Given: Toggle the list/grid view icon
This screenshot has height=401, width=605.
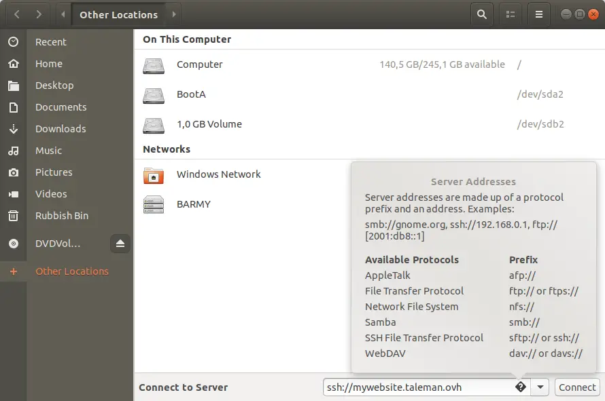Looking at the screenshot, I should coord(511,14).
